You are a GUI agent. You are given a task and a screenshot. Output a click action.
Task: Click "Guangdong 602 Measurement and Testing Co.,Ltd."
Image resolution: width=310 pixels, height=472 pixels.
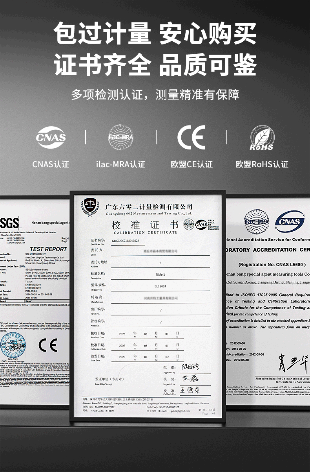point(149,213)
